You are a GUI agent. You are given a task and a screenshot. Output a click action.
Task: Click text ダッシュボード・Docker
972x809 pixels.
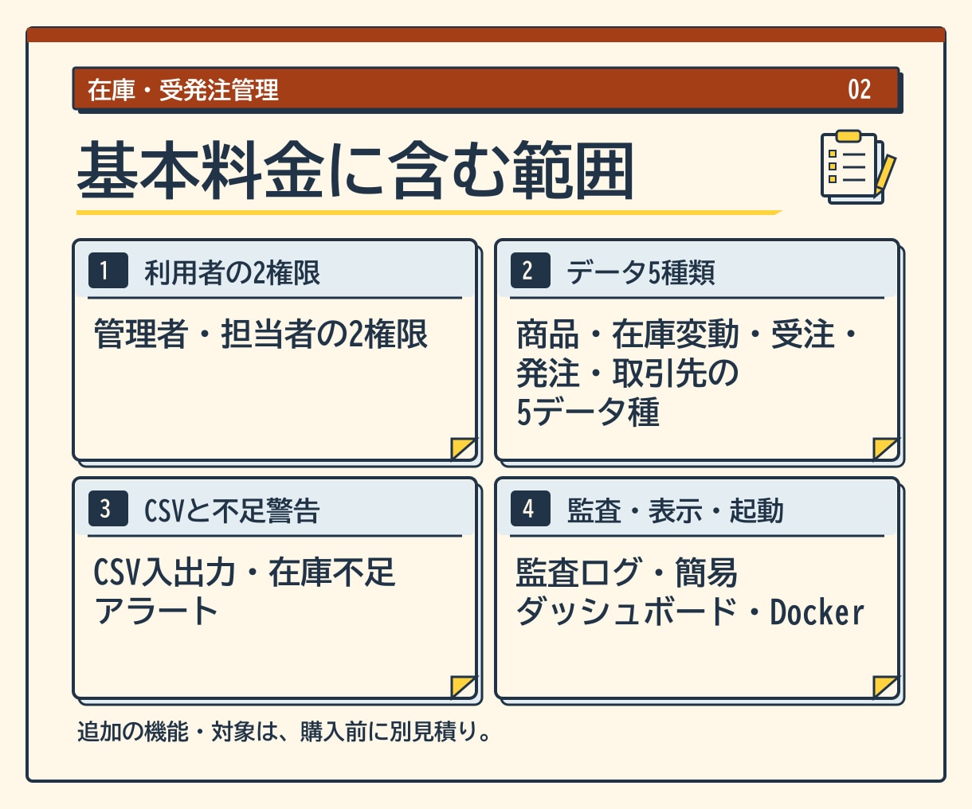pos(690,612)
